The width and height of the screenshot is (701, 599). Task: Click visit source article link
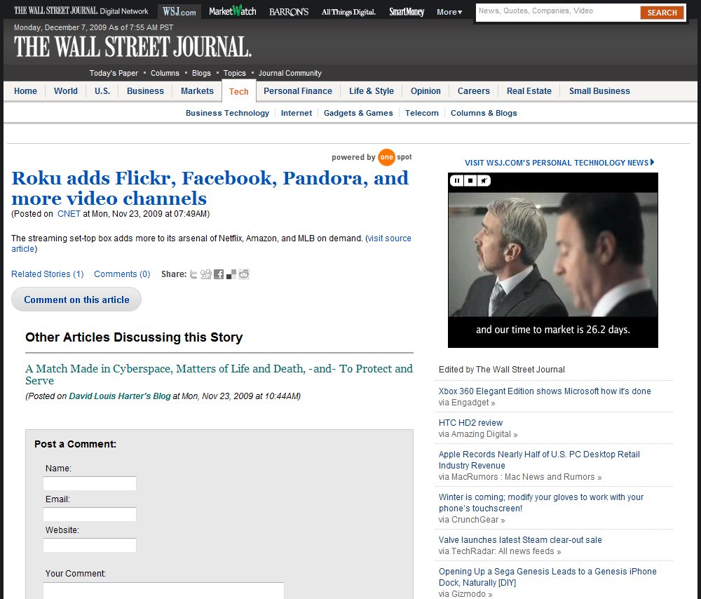tap(389, 238)
